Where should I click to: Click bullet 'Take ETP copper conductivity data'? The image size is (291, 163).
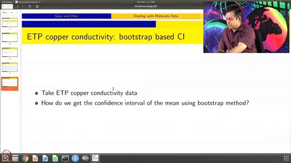[89, 93]
